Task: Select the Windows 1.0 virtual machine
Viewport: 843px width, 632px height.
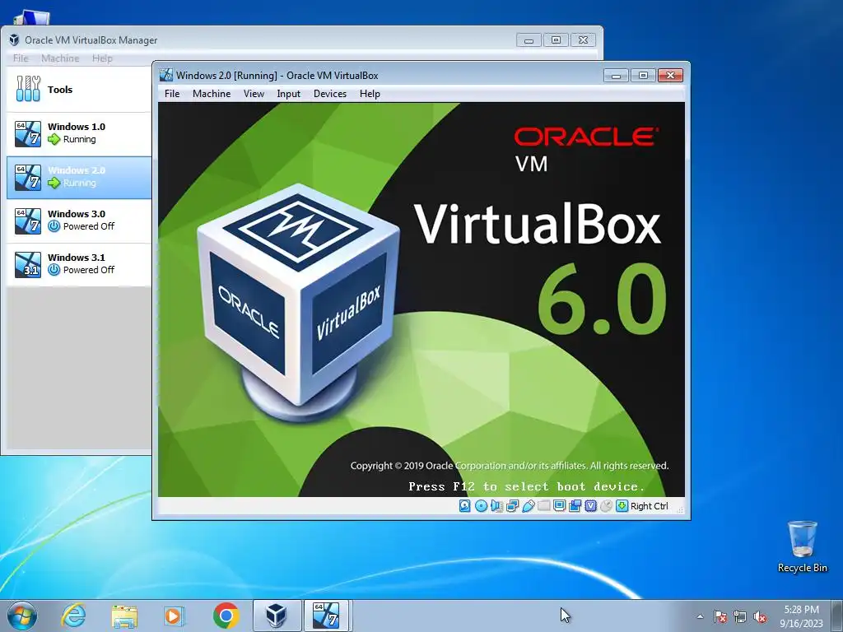Action: click(79, 133)
